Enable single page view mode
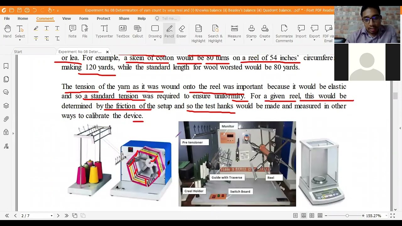The image size is (402, 226). pos(296,216)
